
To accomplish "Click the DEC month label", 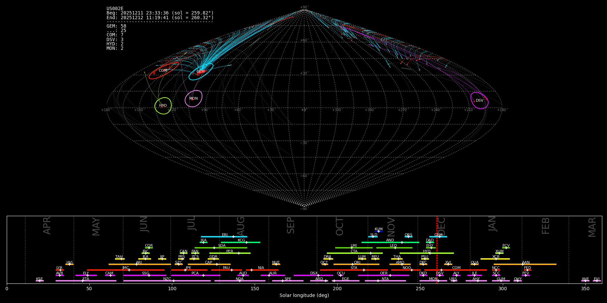I will coord(441,227).
